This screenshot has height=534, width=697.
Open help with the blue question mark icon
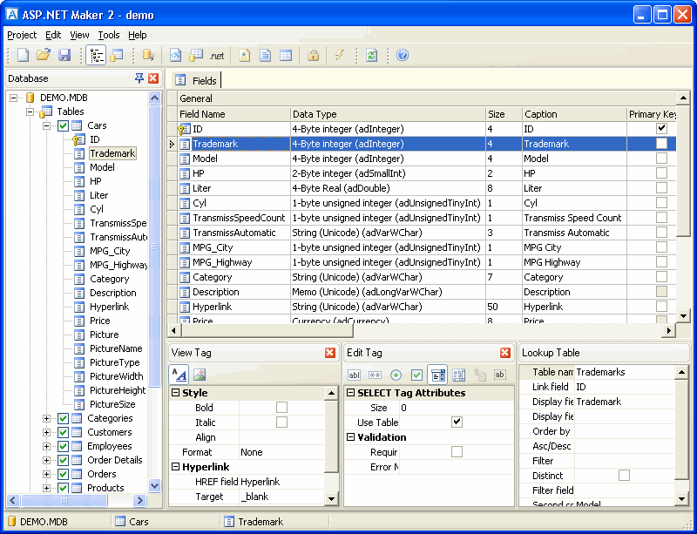click(403, 55)
